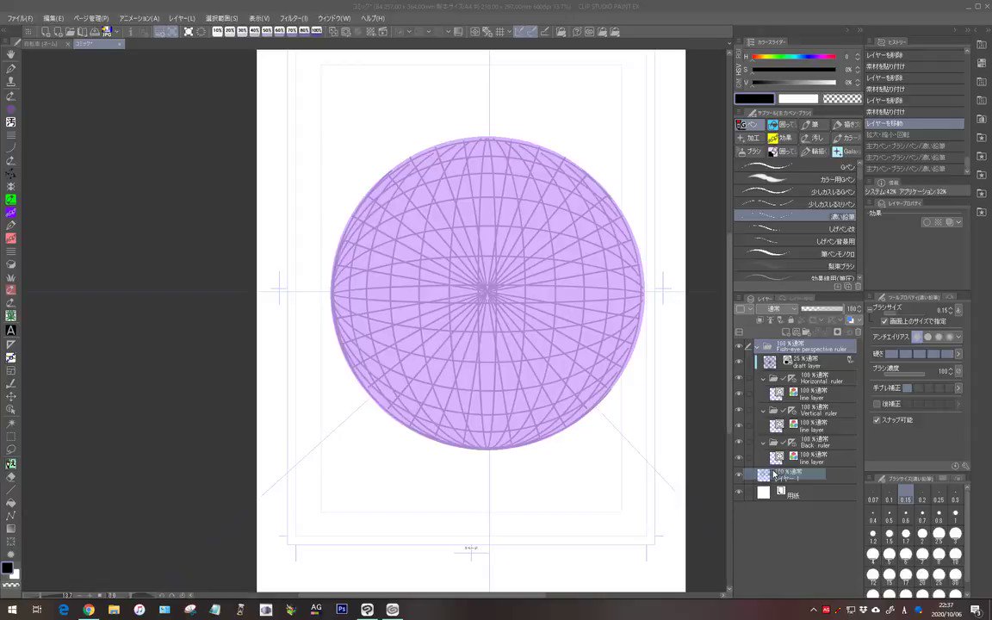
Task: Collapse the Horizontal ruler folder
Action: [x=765, y=378]
